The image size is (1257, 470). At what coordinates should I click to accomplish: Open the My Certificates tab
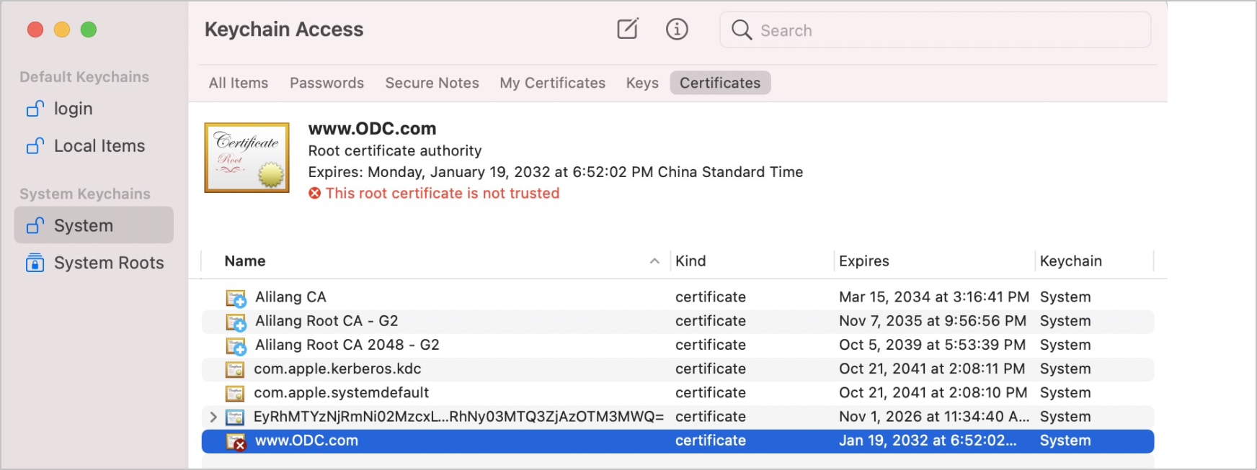click(553, 83)
